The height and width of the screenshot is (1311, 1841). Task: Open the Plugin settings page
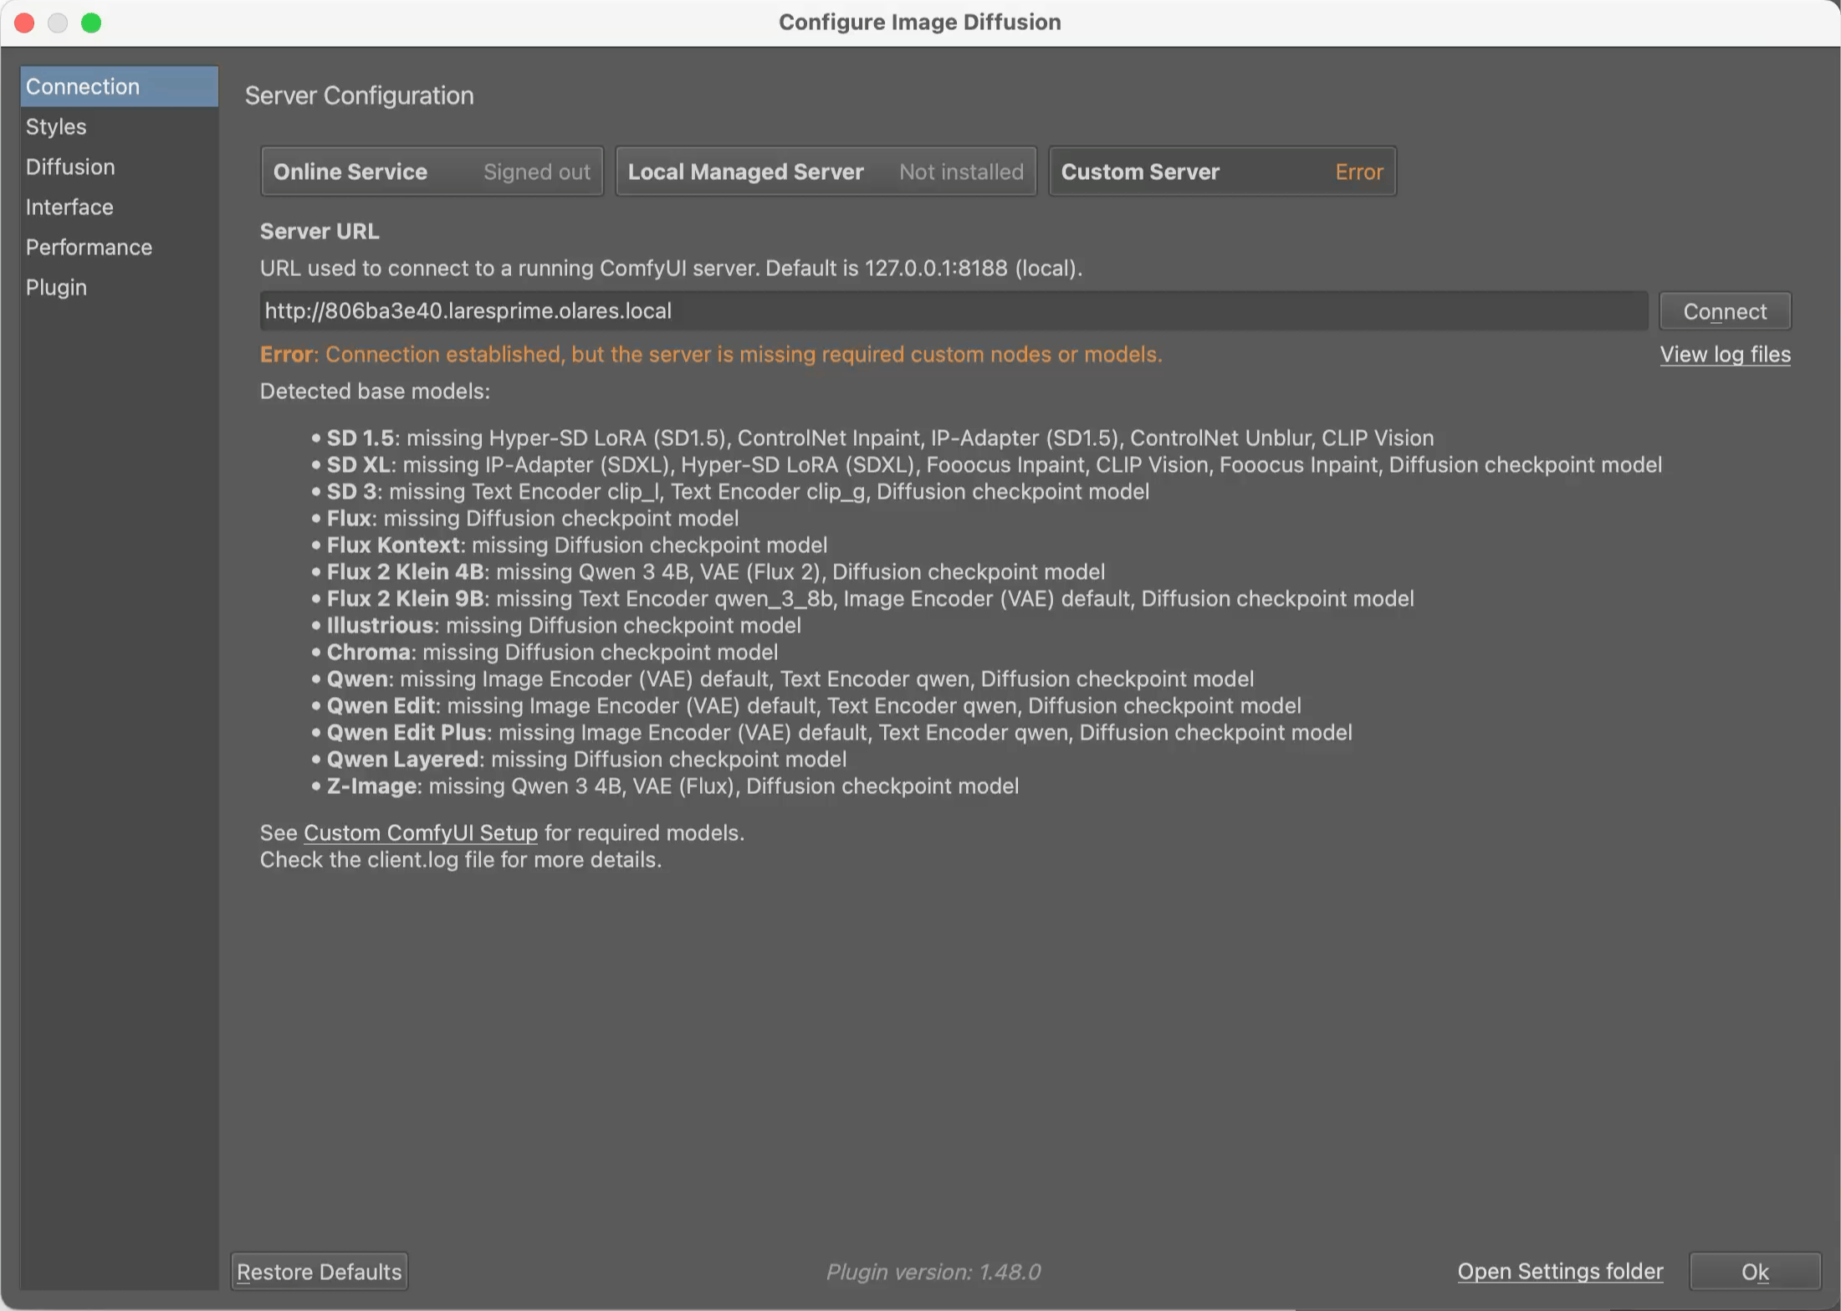coord(56,287)
